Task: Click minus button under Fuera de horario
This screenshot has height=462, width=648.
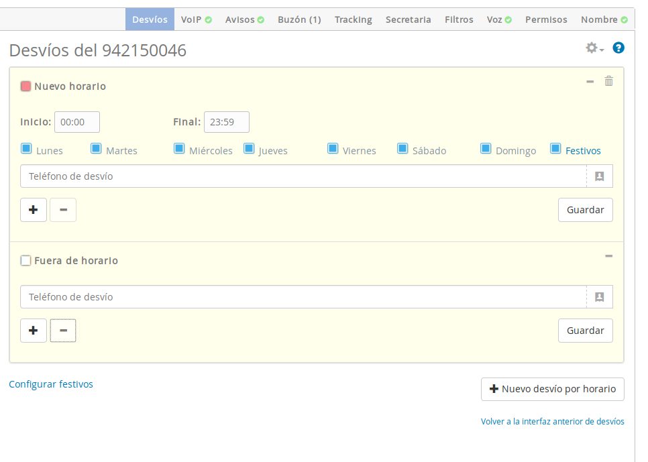Action: click(x=63, y=331)
